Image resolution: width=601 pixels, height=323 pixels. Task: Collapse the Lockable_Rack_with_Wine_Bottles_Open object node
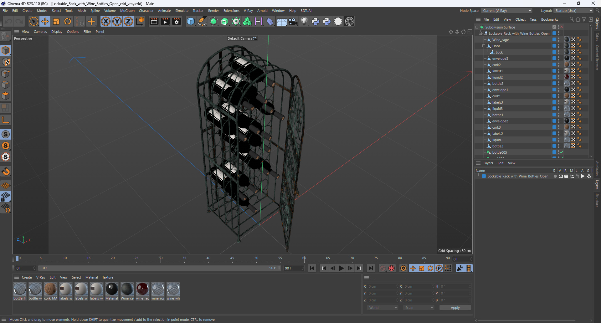480,33
